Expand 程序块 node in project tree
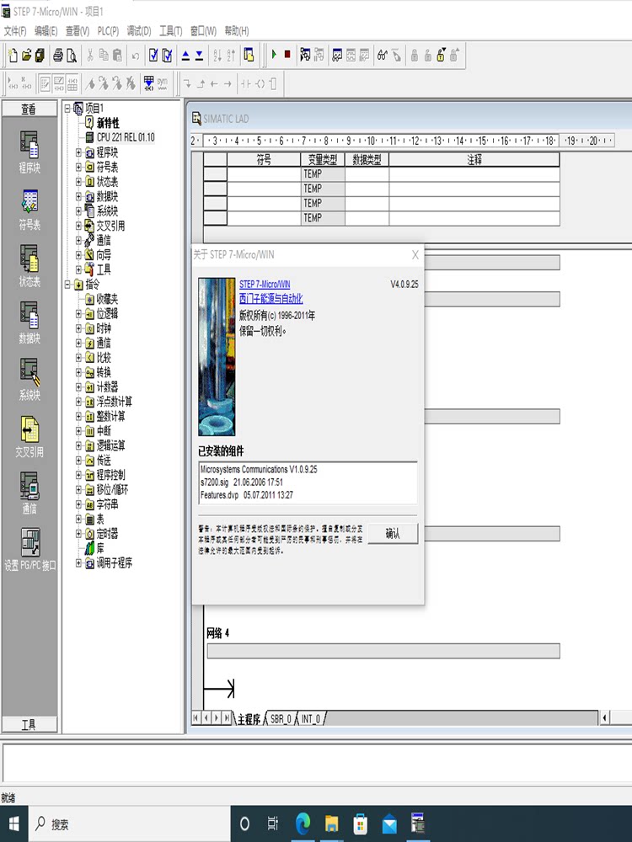Viewport: 632px width, 842px height. 79,152
